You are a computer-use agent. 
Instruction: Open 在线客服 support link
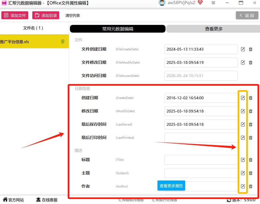[47, 200]
